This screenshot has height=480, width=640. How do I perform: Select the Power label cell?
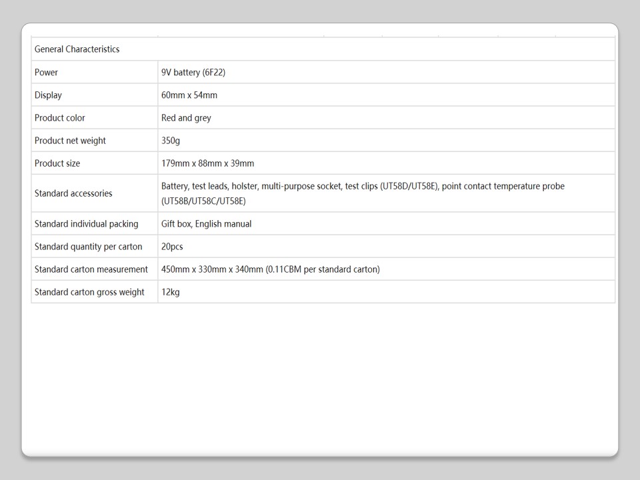tap(47, 72)
